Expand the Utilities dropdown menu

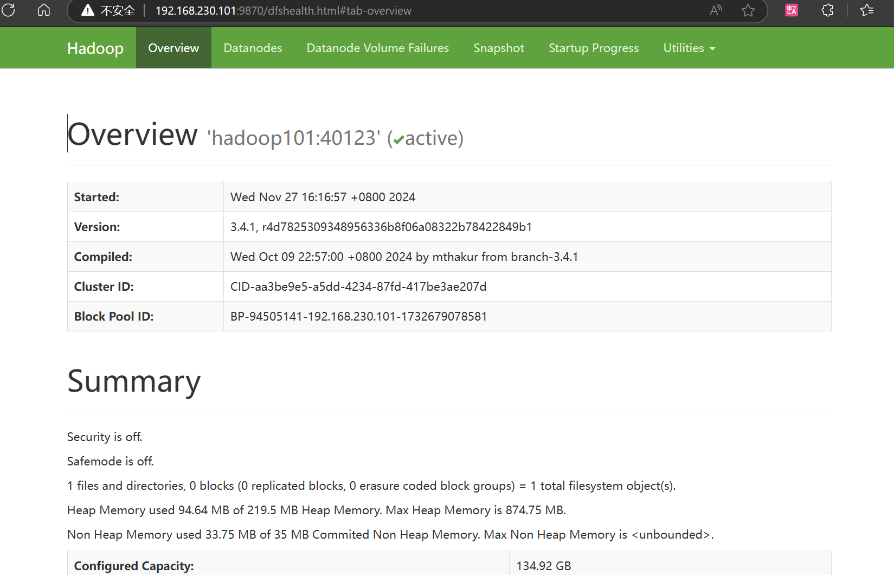pyautogui.click(x=689, y=48)
